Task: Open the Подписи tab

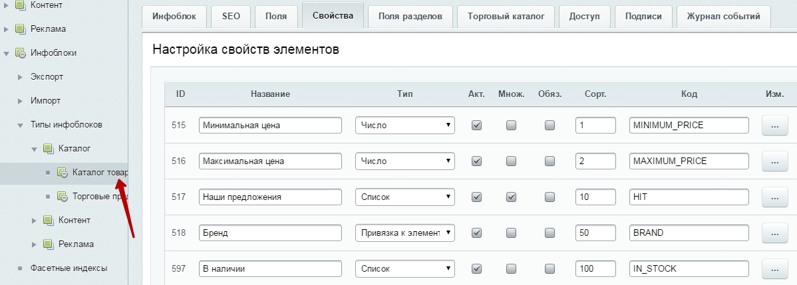Action: pos(643,16)
